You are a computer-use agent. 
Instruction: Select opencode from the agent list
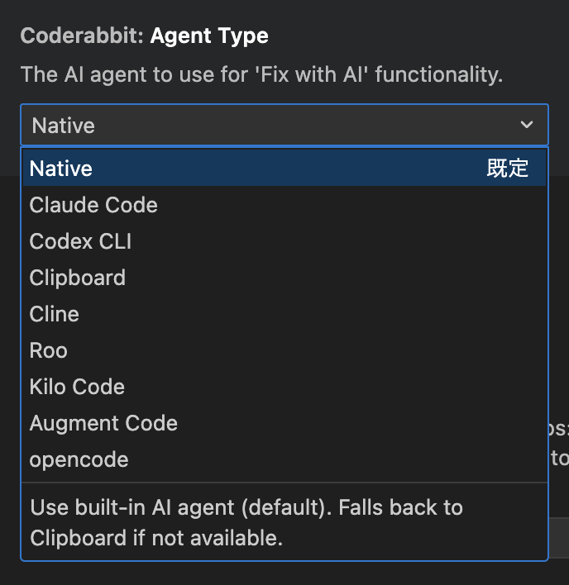point(79,459)
